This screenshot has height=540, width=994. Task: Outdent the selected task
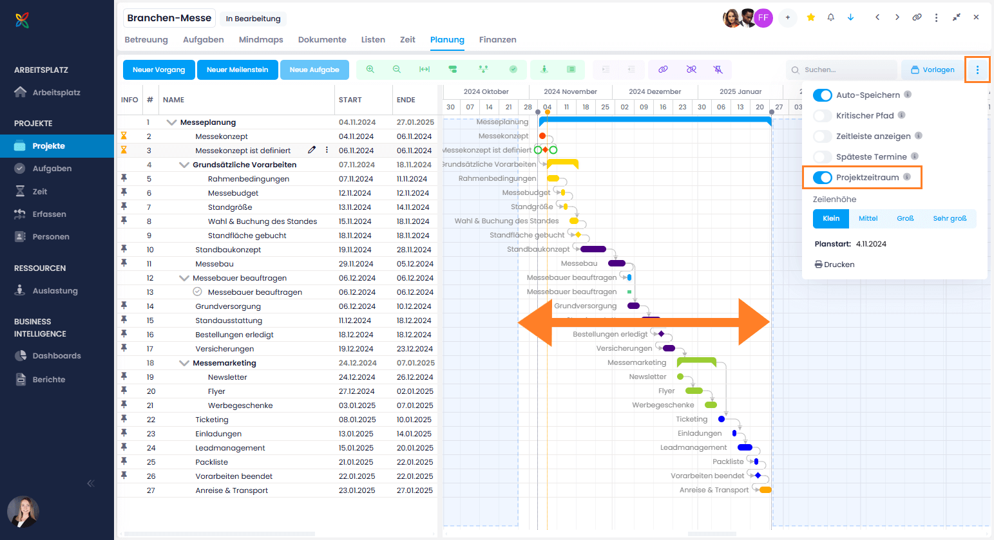[x=631, y=70]
